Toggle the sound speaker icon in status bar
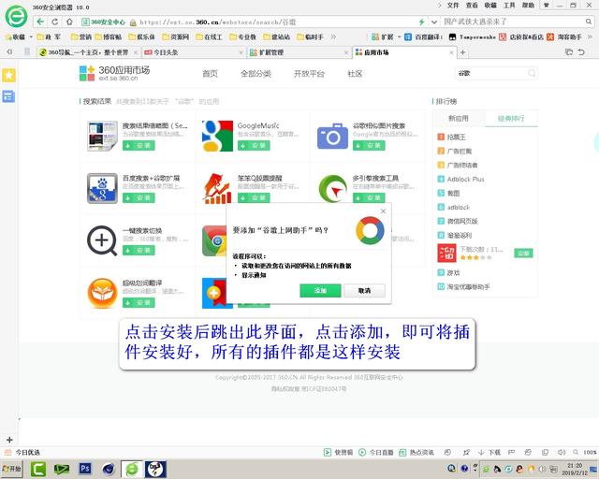This screenshot has height=479, width=599. (562, 452)
